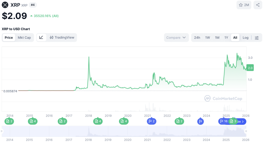Open TradingView candlestick chart mode
Viewport: 263px width, 146px height.
click(x=62, y=38)
